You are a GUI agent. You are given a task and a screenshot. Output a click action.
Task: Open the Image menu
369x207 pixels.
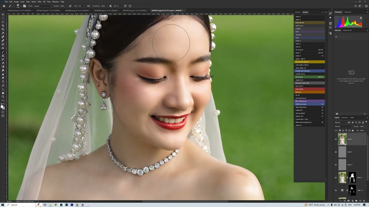coord(16,2)
